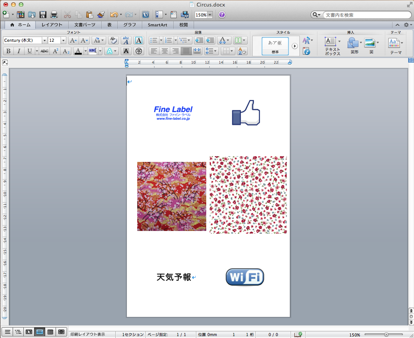The width and height of the screenshot is (414, 338).
Task: Apply highlight color with the ABC swatch
Action: (93, 51)
